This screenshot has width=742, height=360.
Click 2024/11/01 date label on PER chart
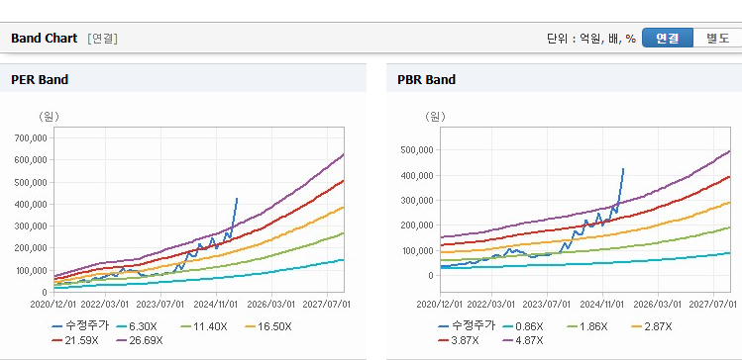[x=217, y=304]
